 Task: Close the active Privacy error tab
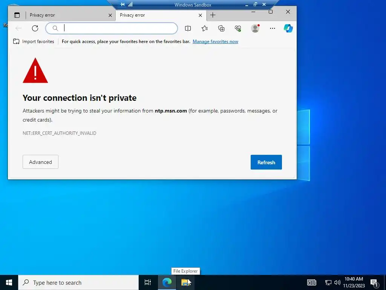[x=200, y=15]
